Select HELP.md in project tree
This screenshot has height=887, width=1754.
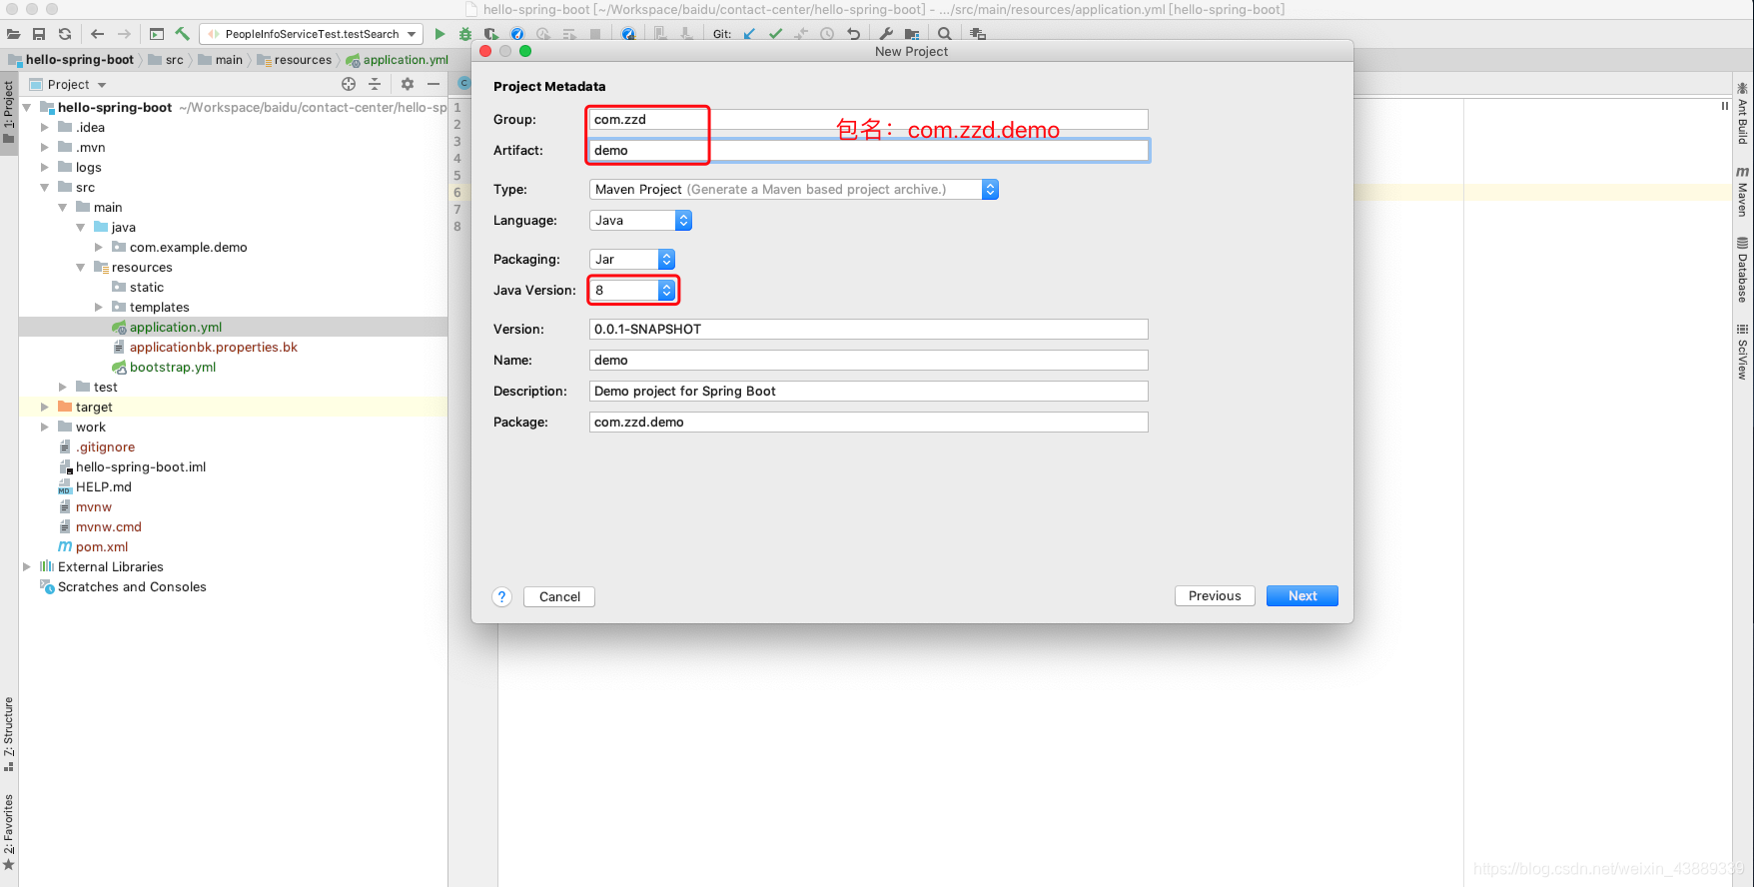click(x=104, y=486)
